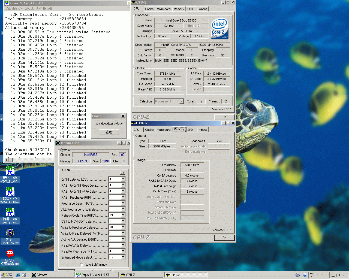
Task: Switch to About tab in lower CPU-Z window
Action: (x=203, y=130)
